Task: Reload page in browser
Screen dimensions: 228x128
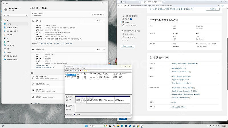Action: tap(125, 6)
